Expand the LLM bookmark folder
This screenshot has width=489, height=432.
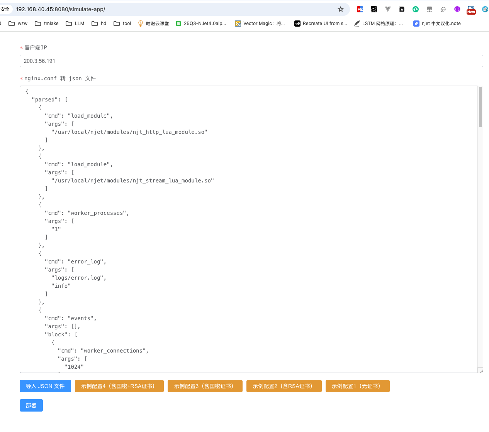pos(75,24)
